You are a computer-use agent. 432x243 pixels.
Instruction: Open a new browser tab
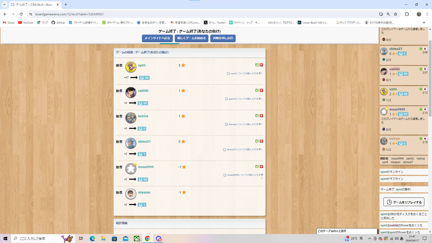click(66, 4)
